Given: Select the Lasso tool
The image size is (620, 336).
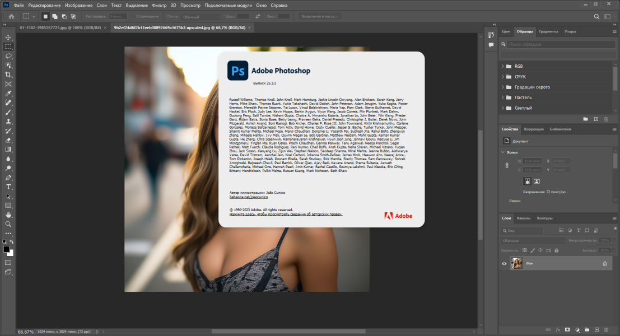Looking at the screenshot, I should [8, 56].
